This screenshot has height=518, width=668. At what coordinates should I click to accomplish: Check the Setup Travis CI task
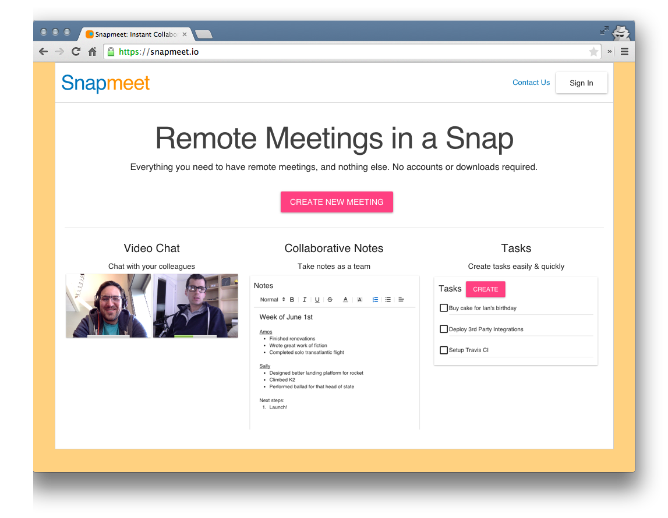click(443, 350)
